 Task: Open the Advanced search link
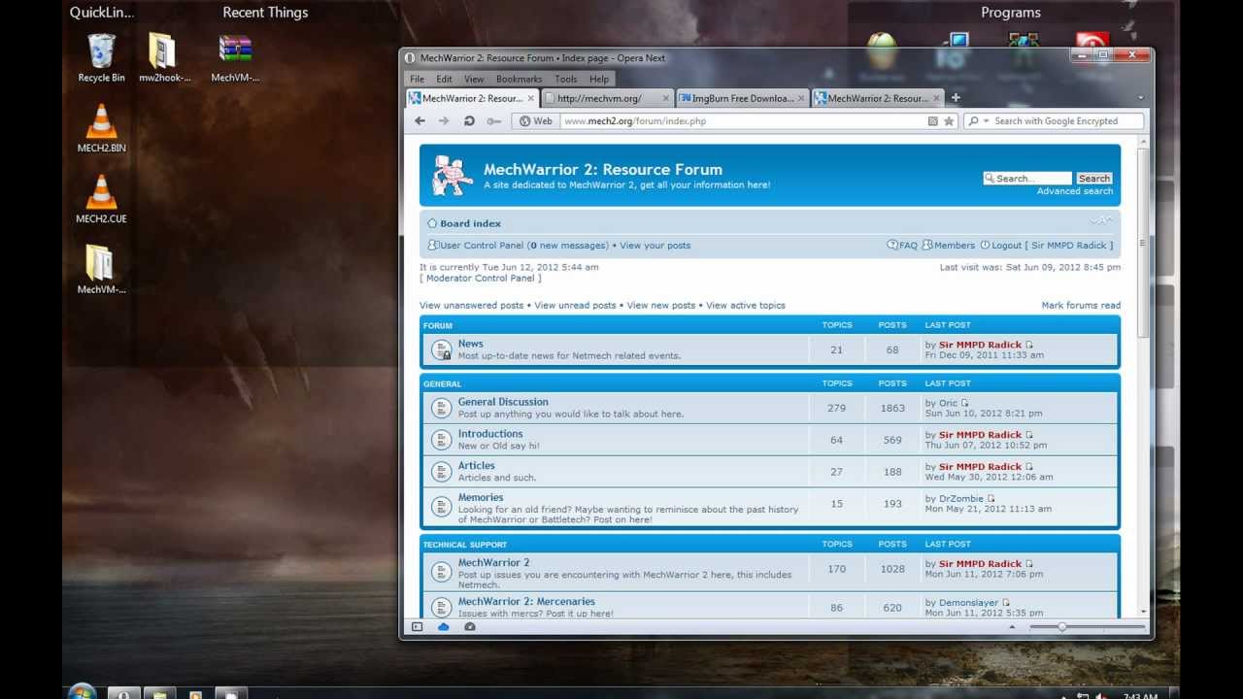1075,191
